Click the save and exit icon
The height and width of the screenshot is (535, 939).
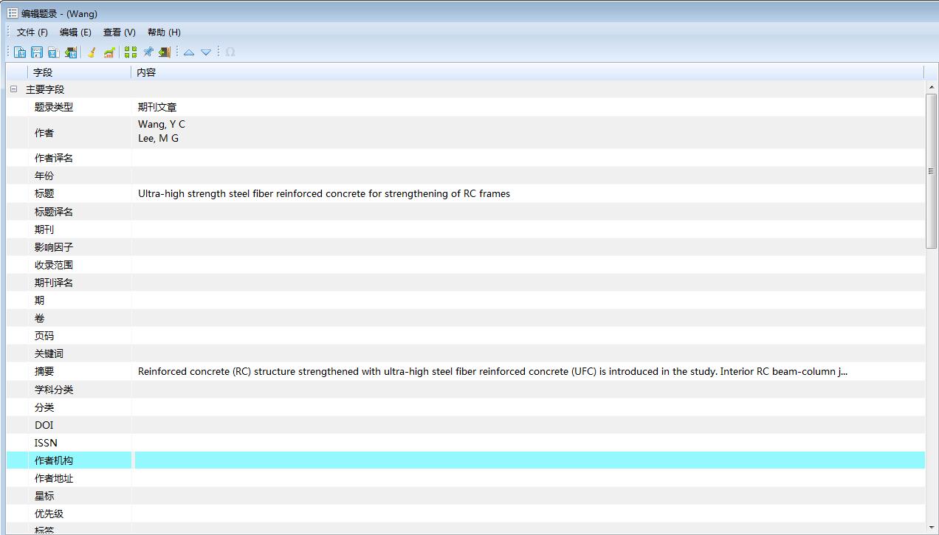(x=71, y=52)
